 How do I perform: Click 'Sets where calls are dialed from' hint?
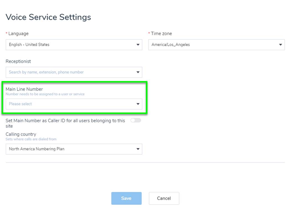(31, 139)
